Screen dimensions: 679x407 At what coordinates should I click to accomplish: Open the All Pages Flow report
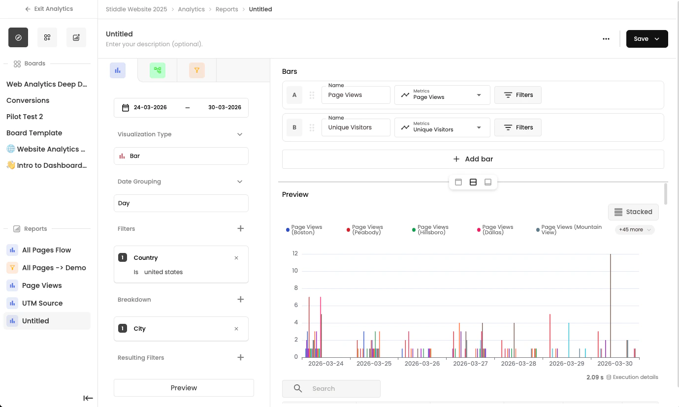click(x=47, y=250)
